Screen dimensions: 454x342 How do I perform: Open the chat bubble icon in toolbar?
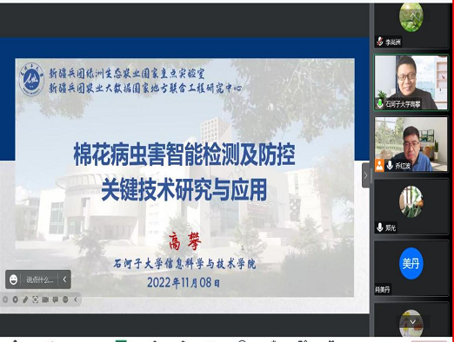[56, 299]
